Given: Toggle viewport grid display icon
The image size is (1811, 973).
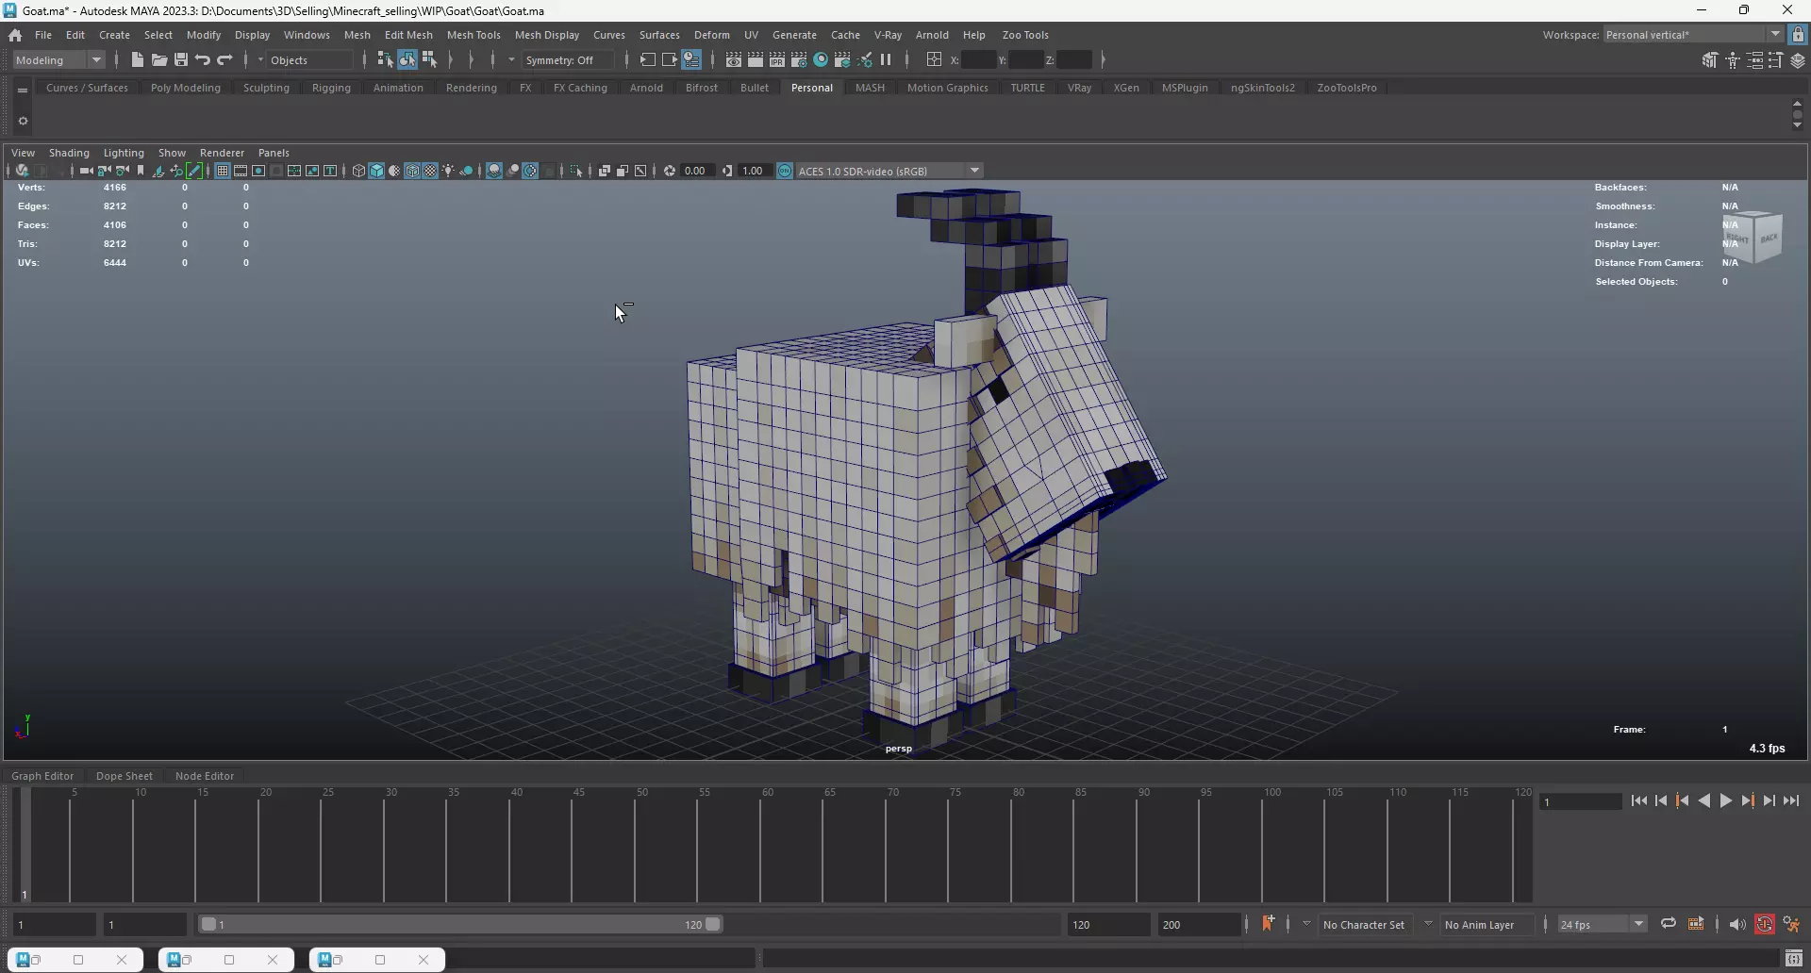Looking at the screenshot, I should tap(223, 171).
